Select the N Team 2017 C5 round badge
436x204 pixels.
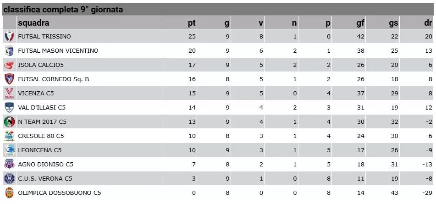(10, 122)
